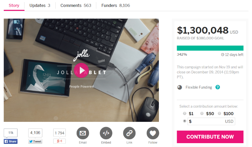Open Flexible Funding help question mark

pyautogui.click(x=218, y=87)
